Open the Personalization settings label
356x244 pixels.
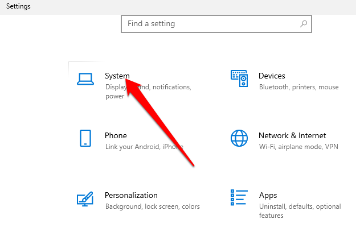coord(131,195)
